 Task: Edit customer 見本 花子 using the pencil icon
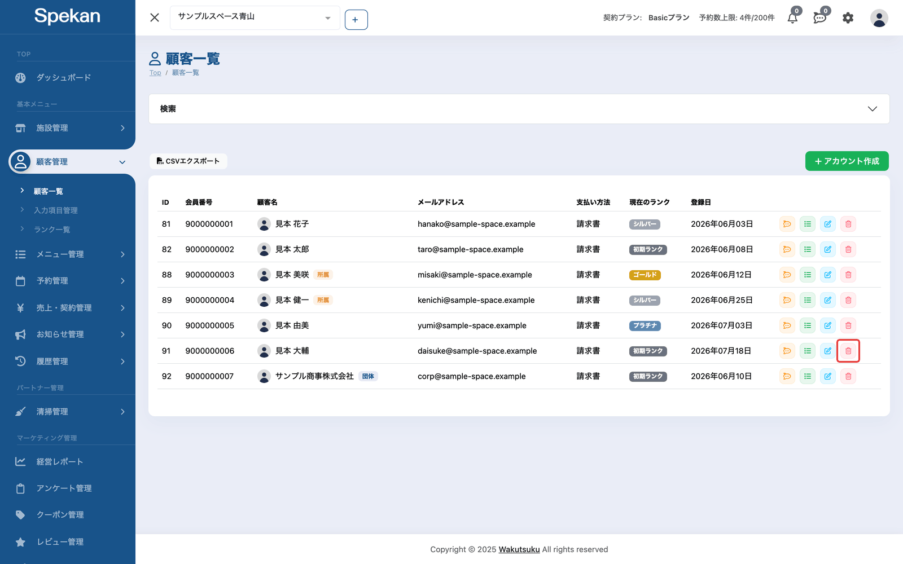[x=828, y=224]
